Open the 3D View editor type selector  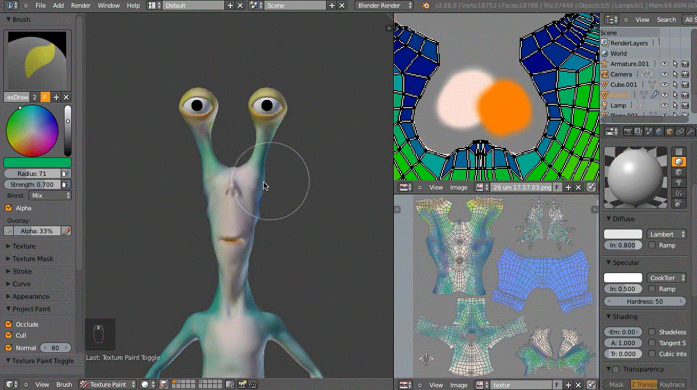point(12,385)
